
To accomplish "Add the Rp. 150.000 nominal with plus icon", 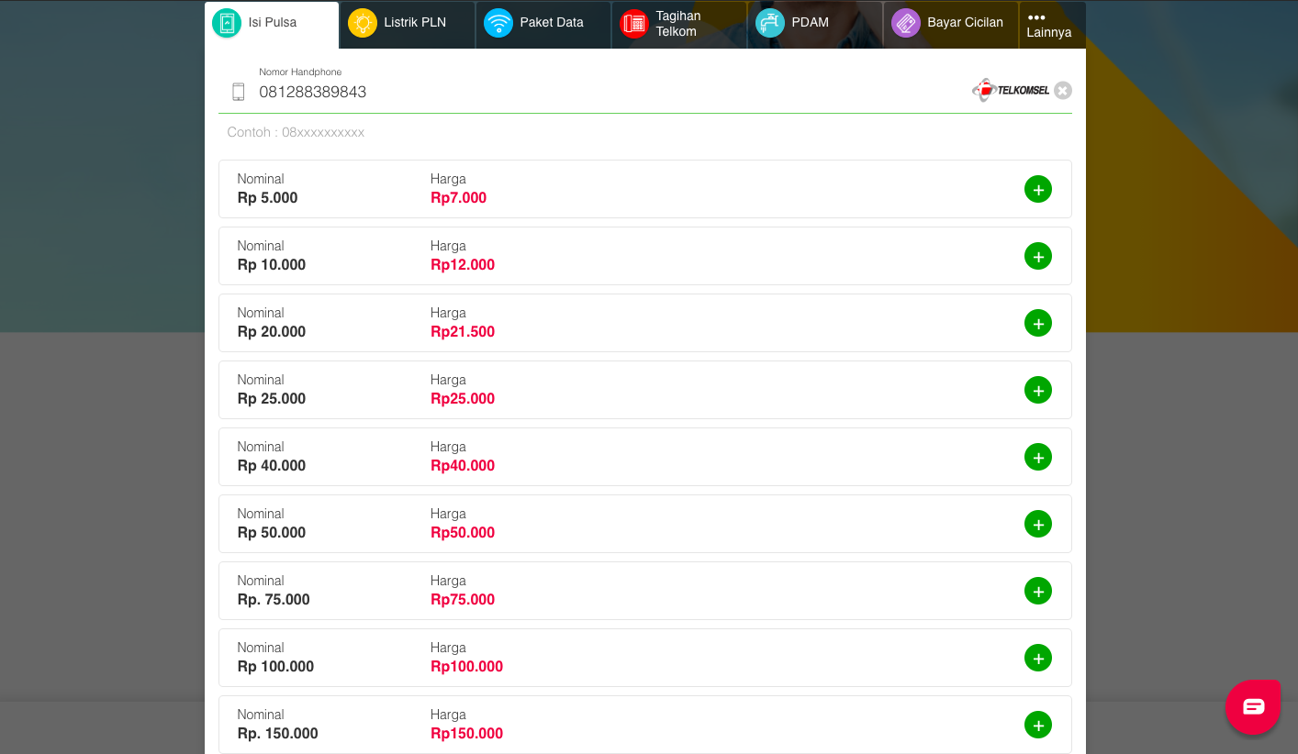I will pyautogui.click(x=1038, y=725).
